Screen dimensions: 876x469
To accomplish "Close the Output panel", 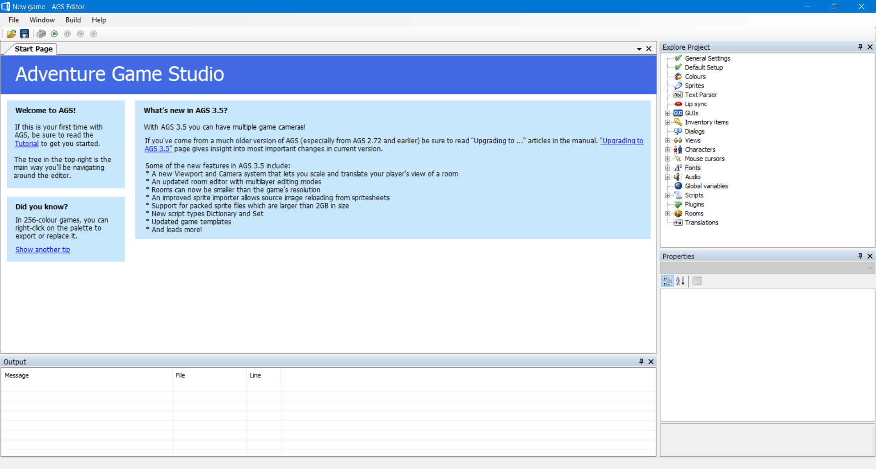I will point(651,361).
